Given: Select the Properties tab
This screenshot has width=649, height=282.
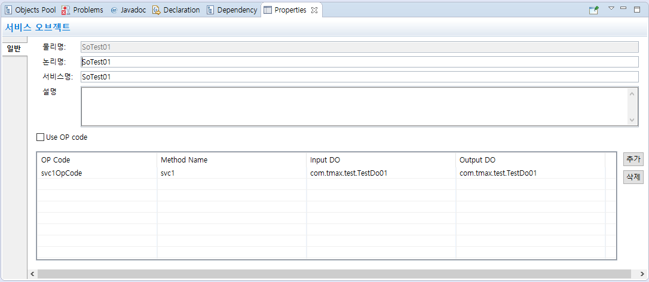Looking at the screenshot, I should [x=290, y=10].
